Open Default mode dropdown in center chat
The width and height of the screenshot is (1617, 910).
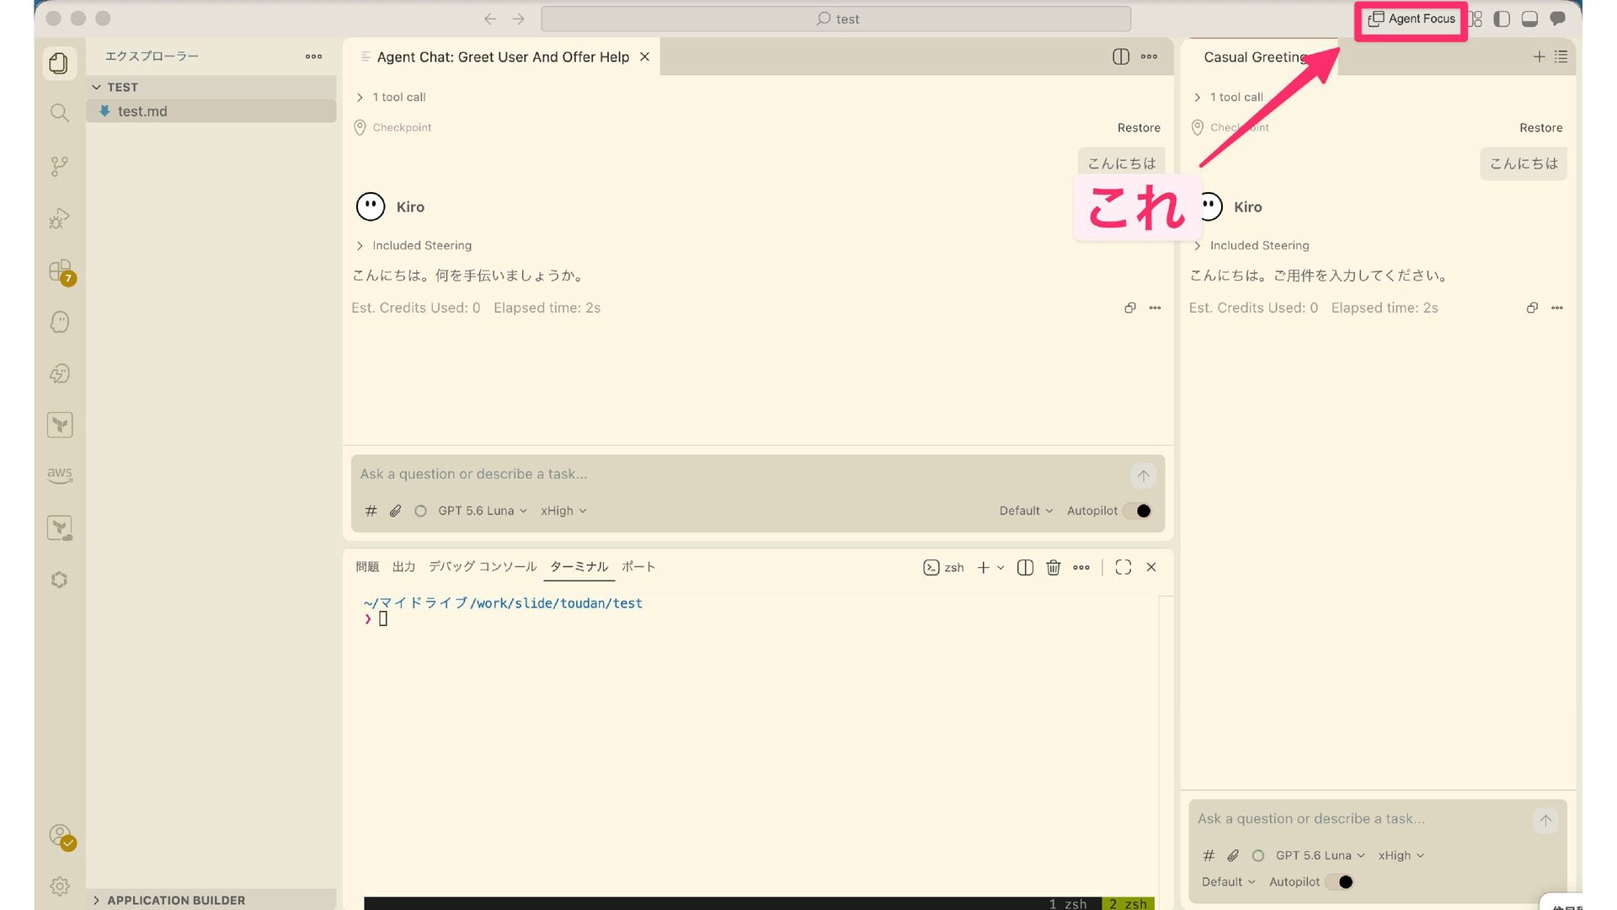pyautogui.click(x=1026, y=511)
